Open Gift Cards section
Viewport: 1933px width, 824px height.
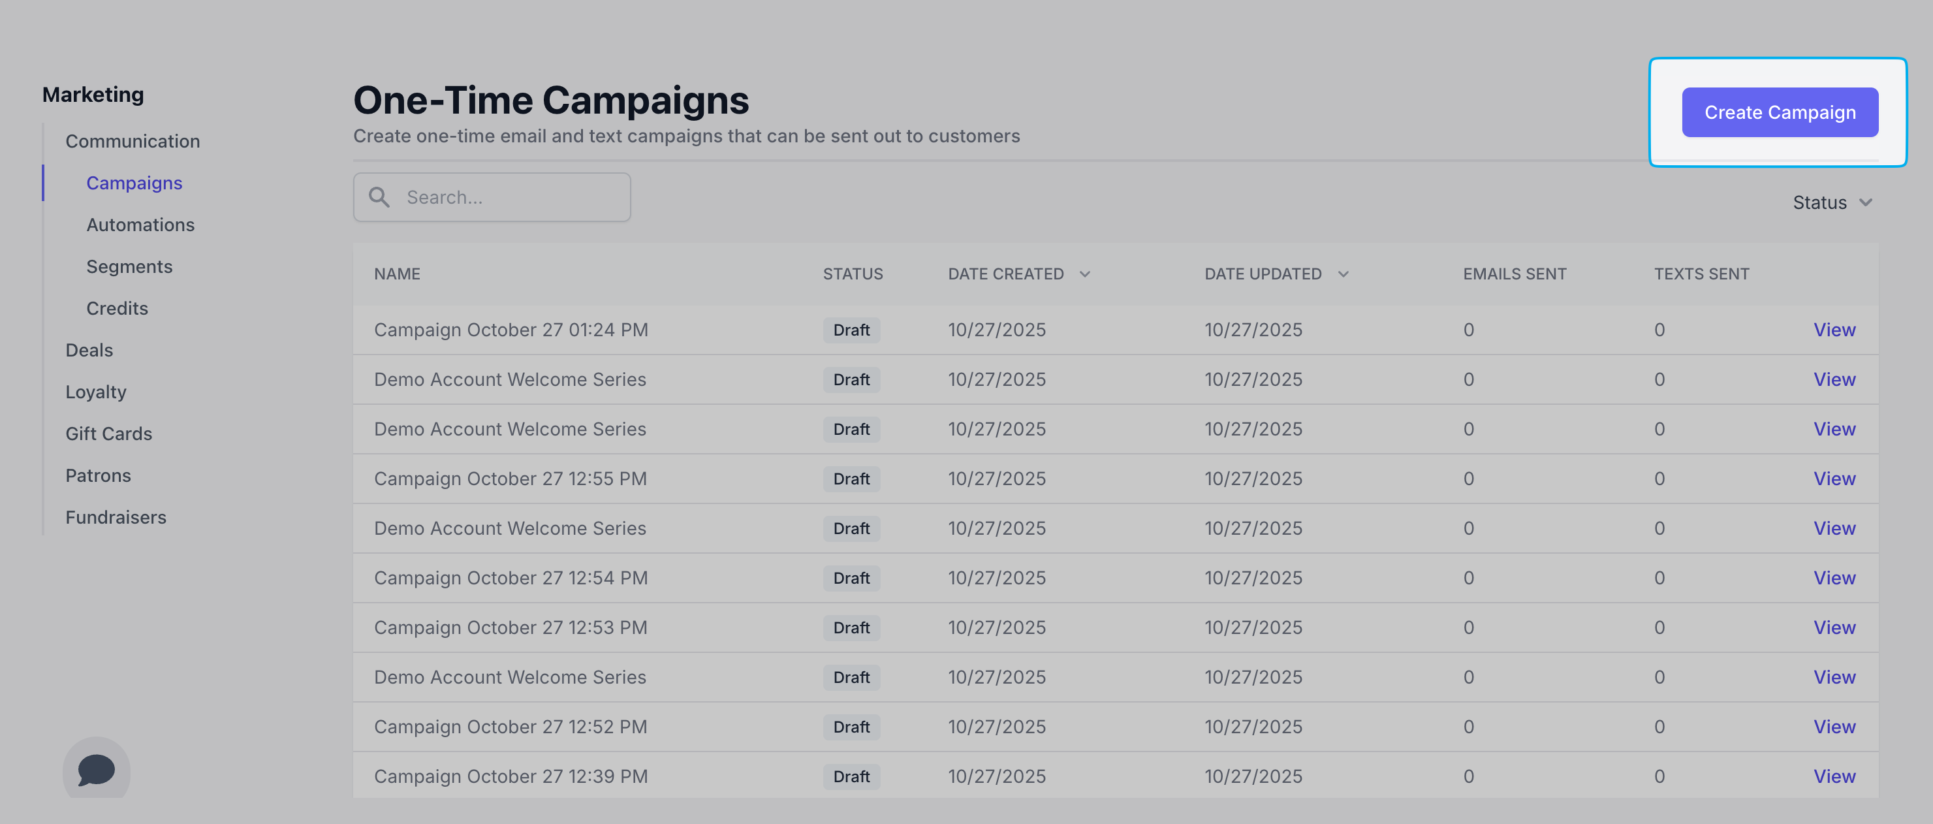(109, 434)
